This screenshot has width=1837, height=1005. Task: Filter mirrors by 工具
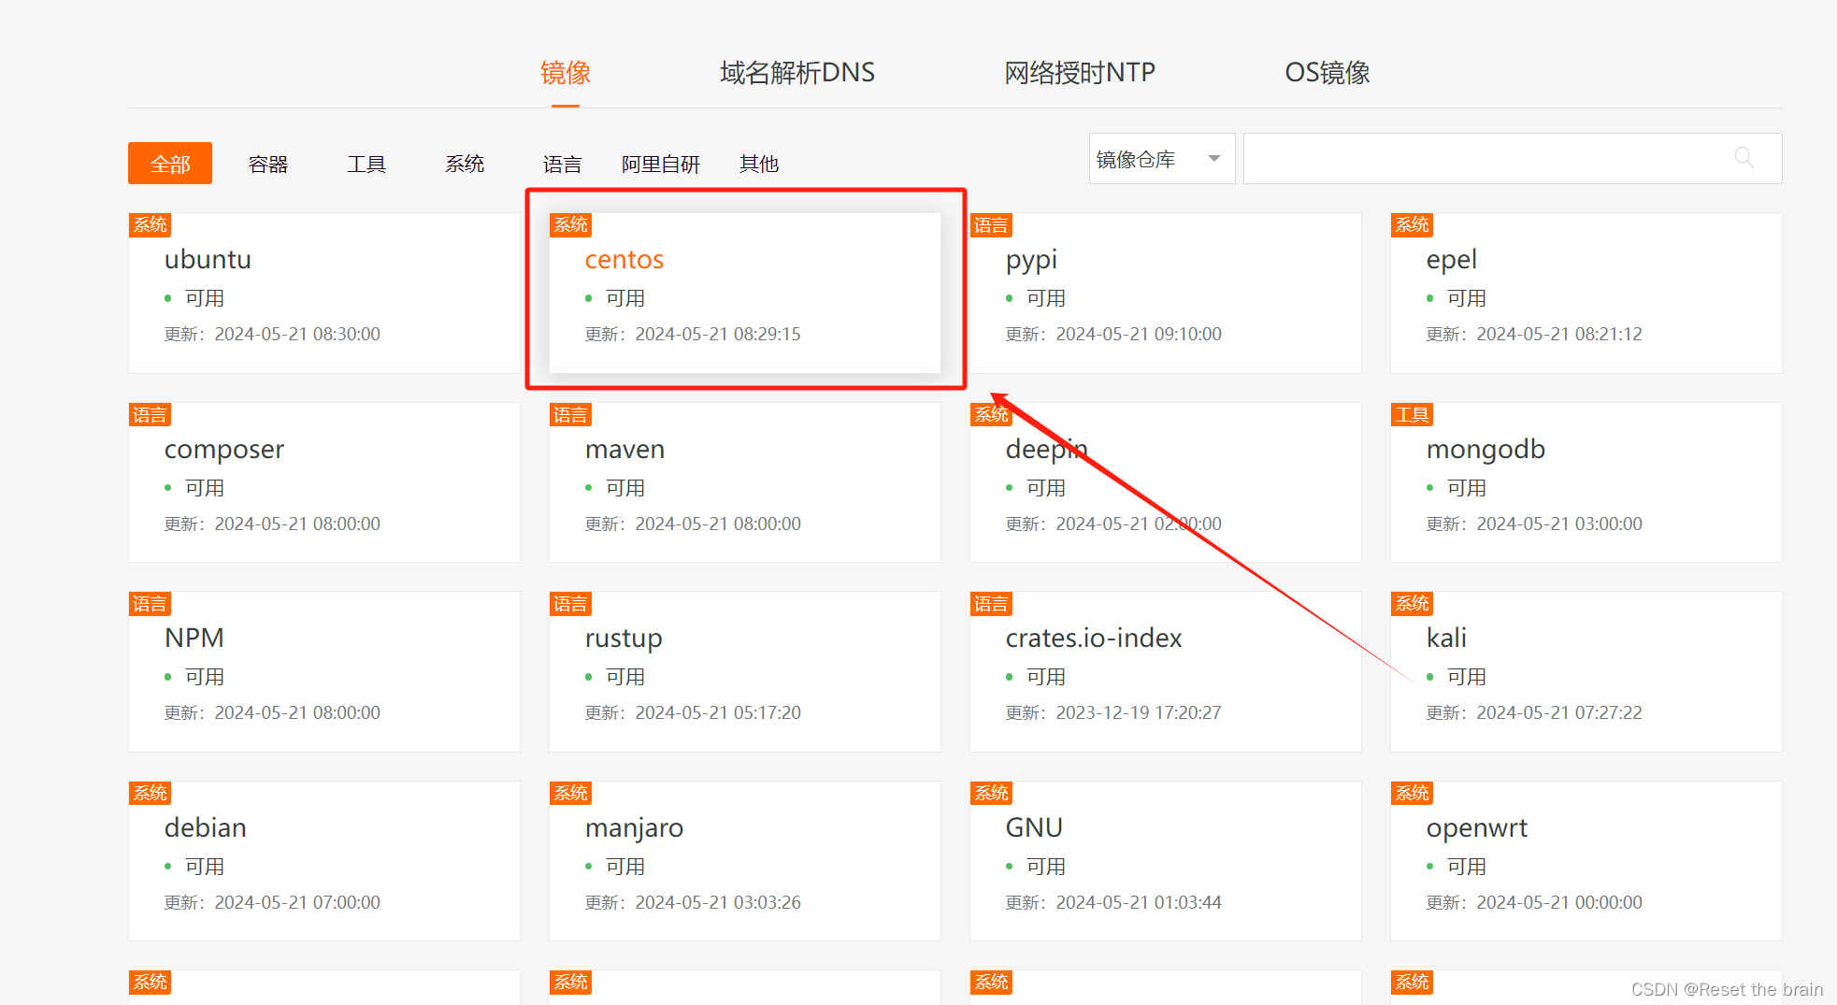pyautogui.click(x=366, y=164)
